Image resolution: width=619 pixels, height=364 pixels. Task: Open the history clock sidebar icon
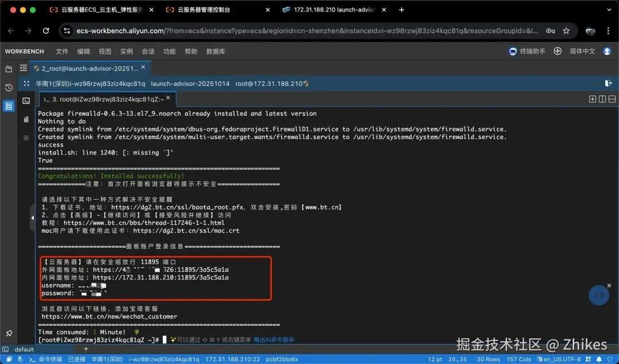point(9,88)
